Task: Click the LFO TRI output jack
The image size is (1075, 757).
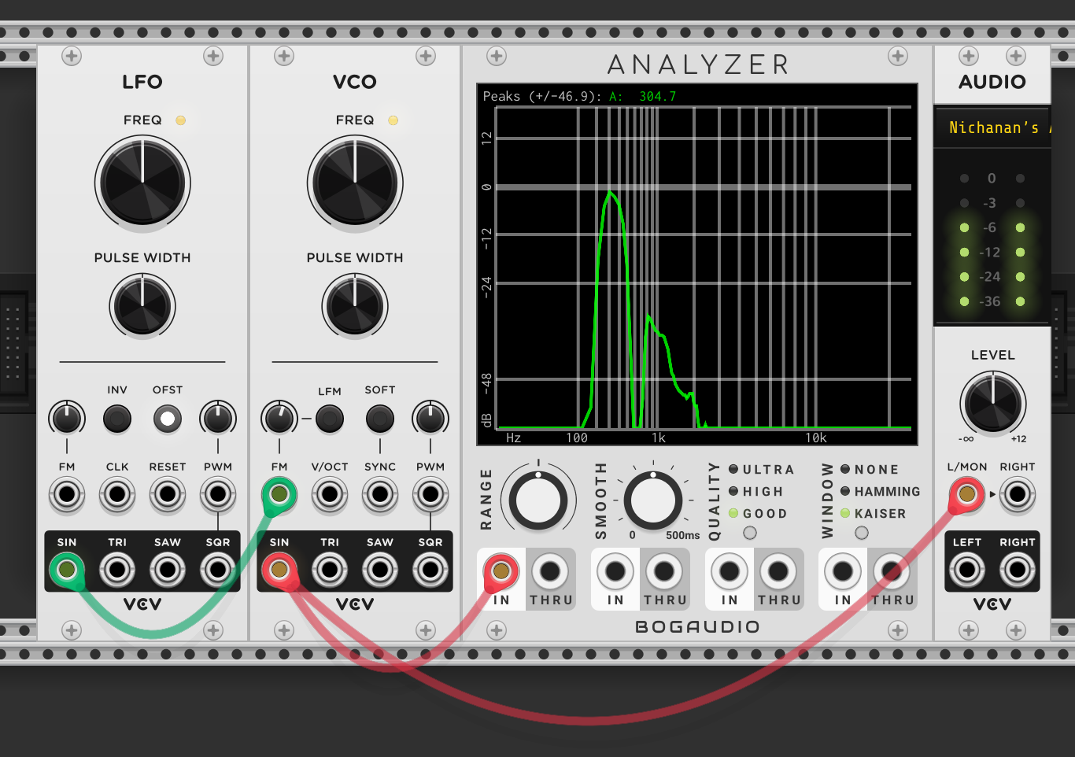Action: [x=117, y=569]
